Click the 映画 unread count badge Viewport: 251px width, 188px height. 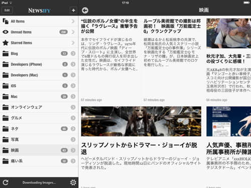coord(64,150)
